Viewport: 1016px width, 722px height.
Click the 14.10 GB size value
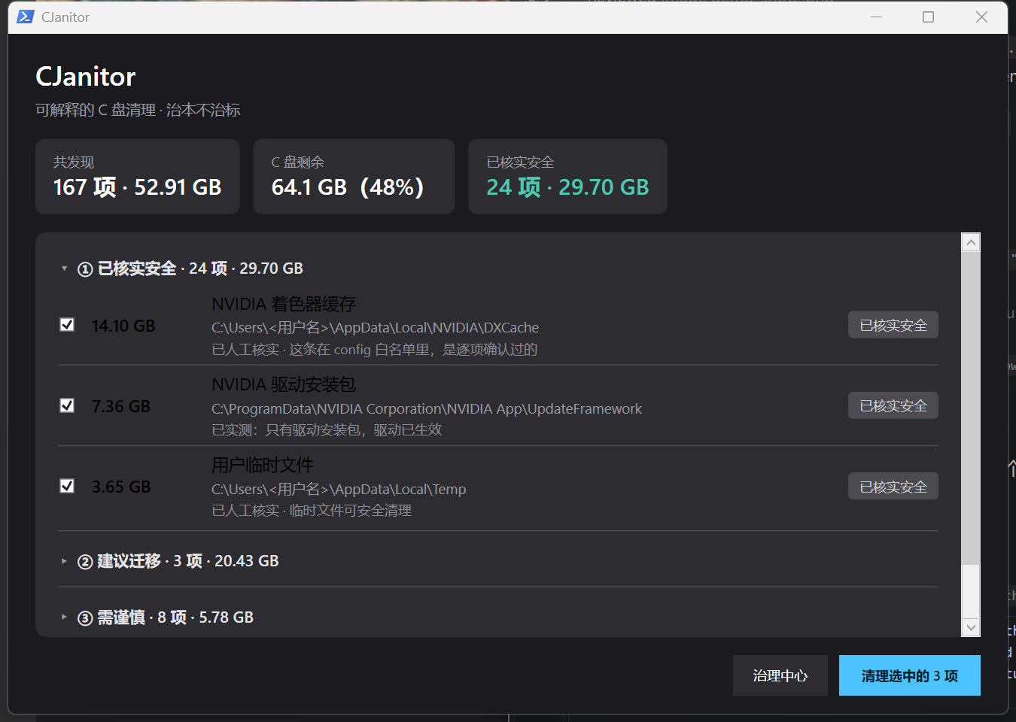coord(123,326)
